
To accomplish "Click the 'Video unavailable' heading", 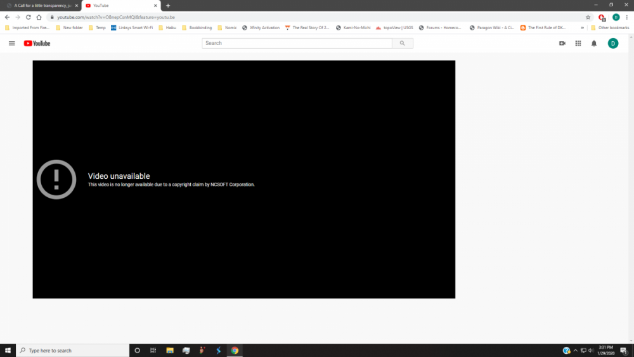I will [119, 176].
